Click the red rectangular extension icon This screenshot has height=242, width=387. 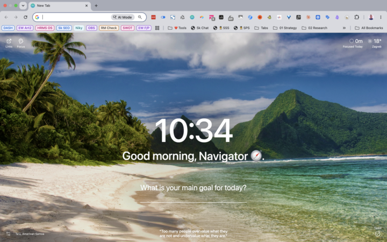coord(154,17)
